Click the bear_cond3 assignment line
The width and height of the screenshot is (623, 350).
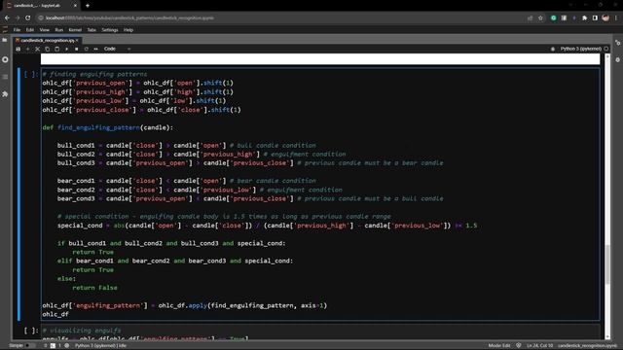[250, 198]
